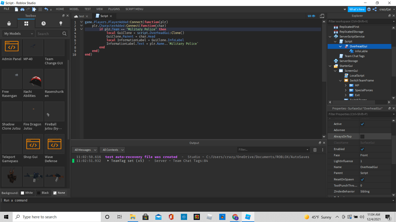Toggle the AlwaysOnTop property checkbox
This screenshot has width=396, height=222.
[362, 136]
